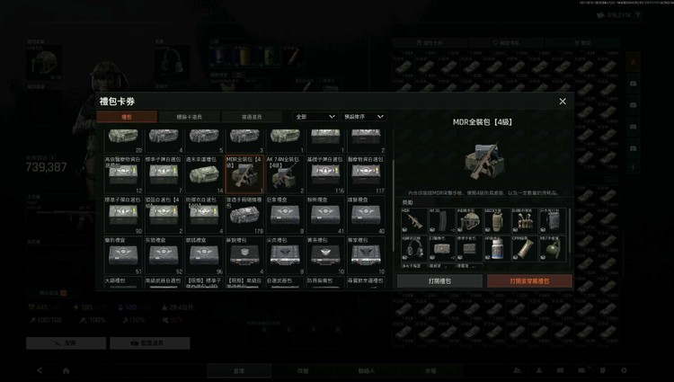Open the 改裝 tab in the bottom navigation

(x=303, y=371)
